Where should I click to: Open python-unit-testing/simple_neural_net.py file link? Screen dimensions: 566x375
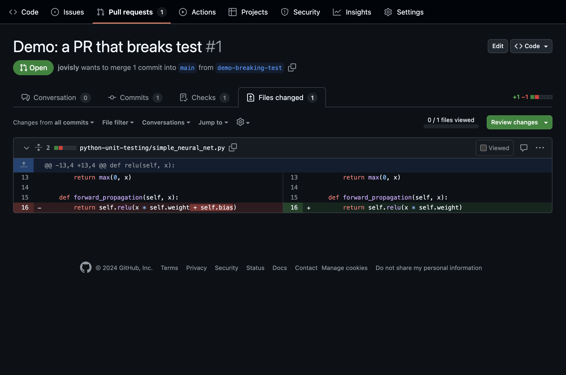pos(152,148)
